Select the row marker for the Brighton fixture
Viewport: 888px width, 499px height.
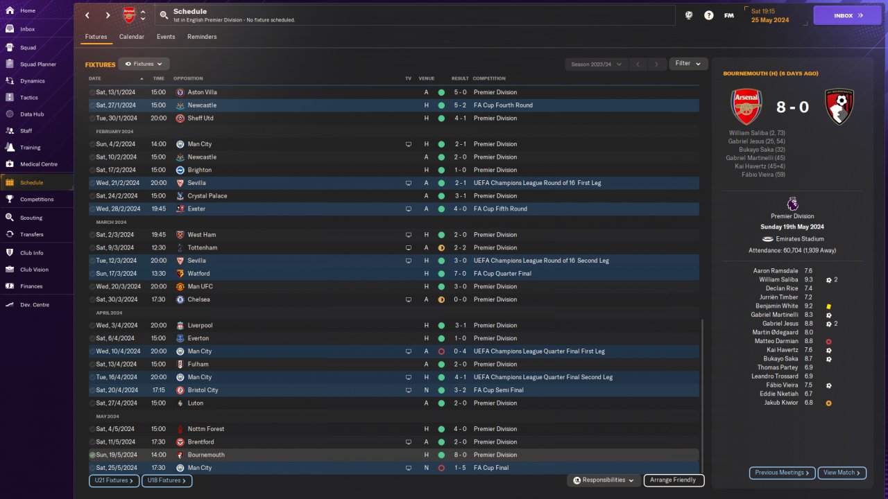pos(92,170)
